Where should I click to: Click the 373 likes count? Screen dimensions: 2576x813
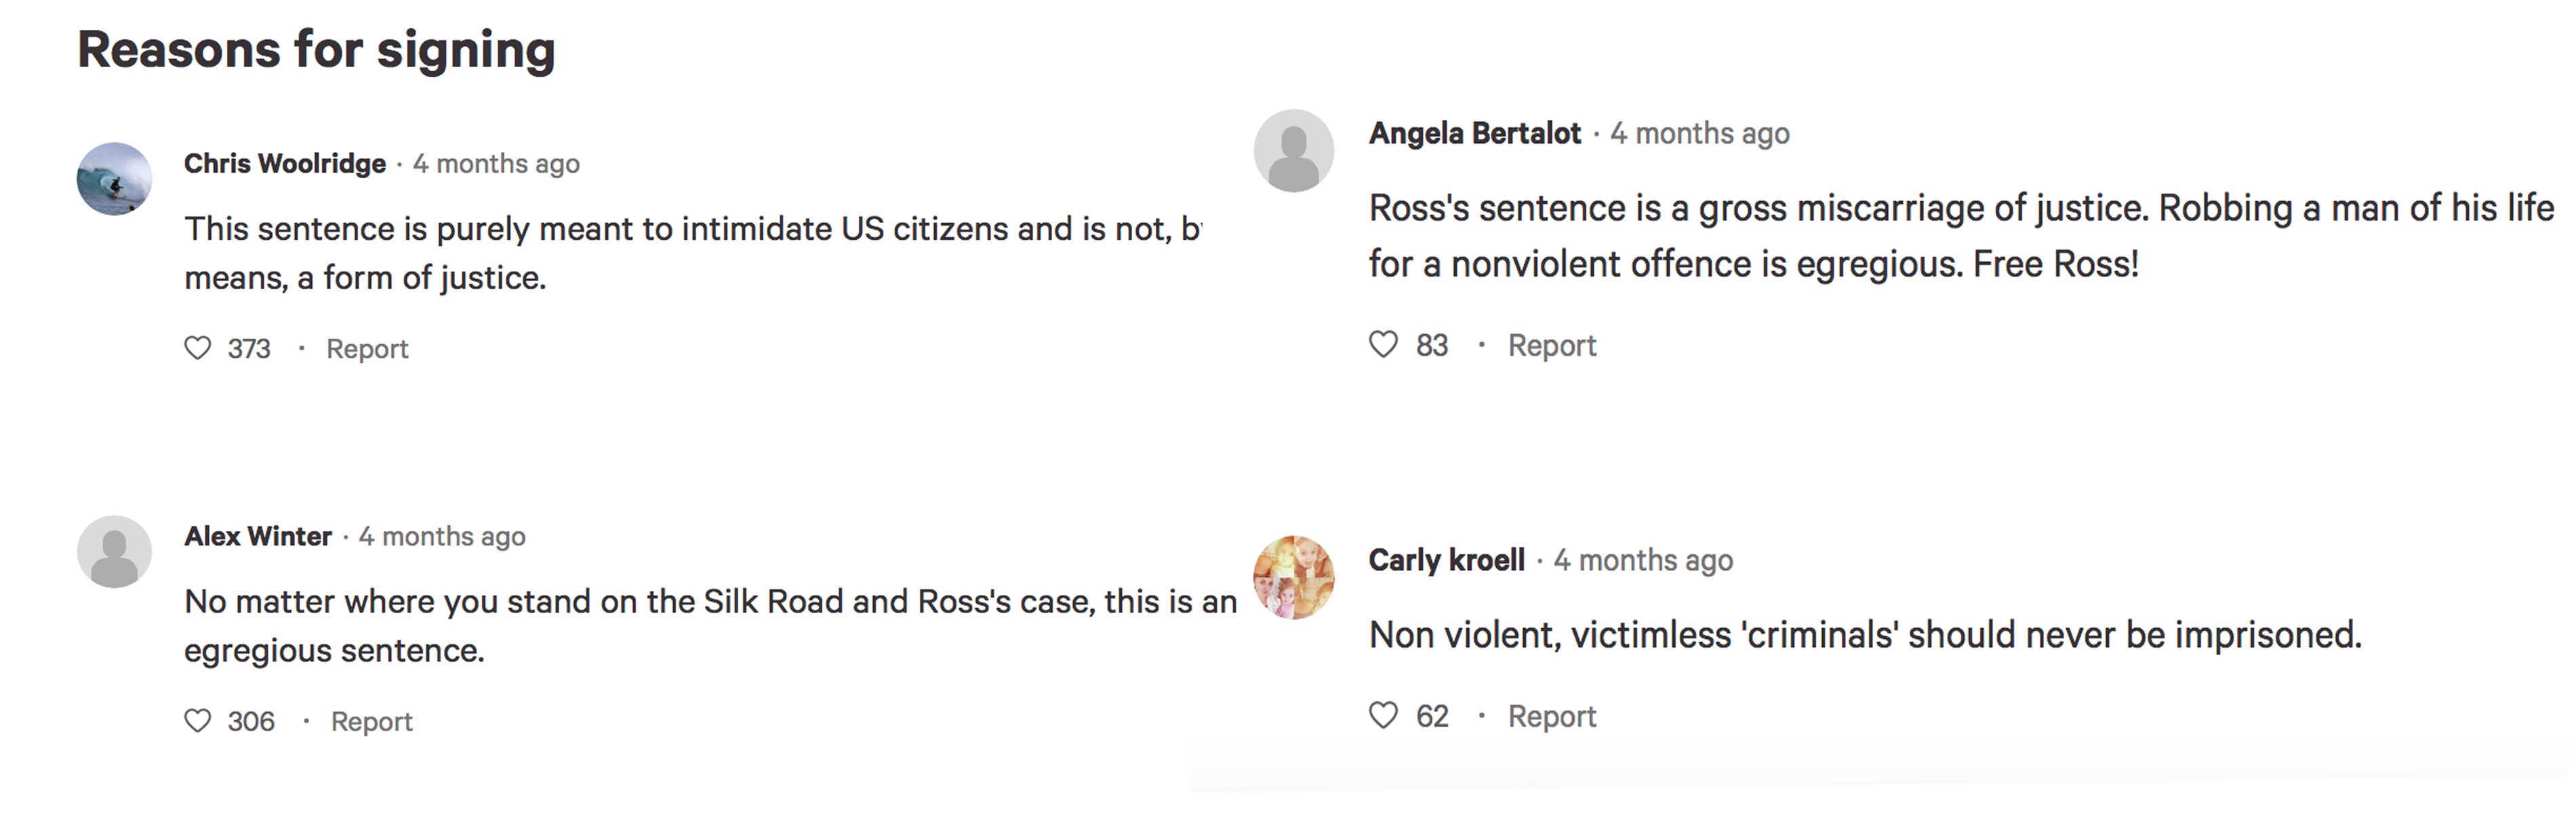[x=249, y=349]
